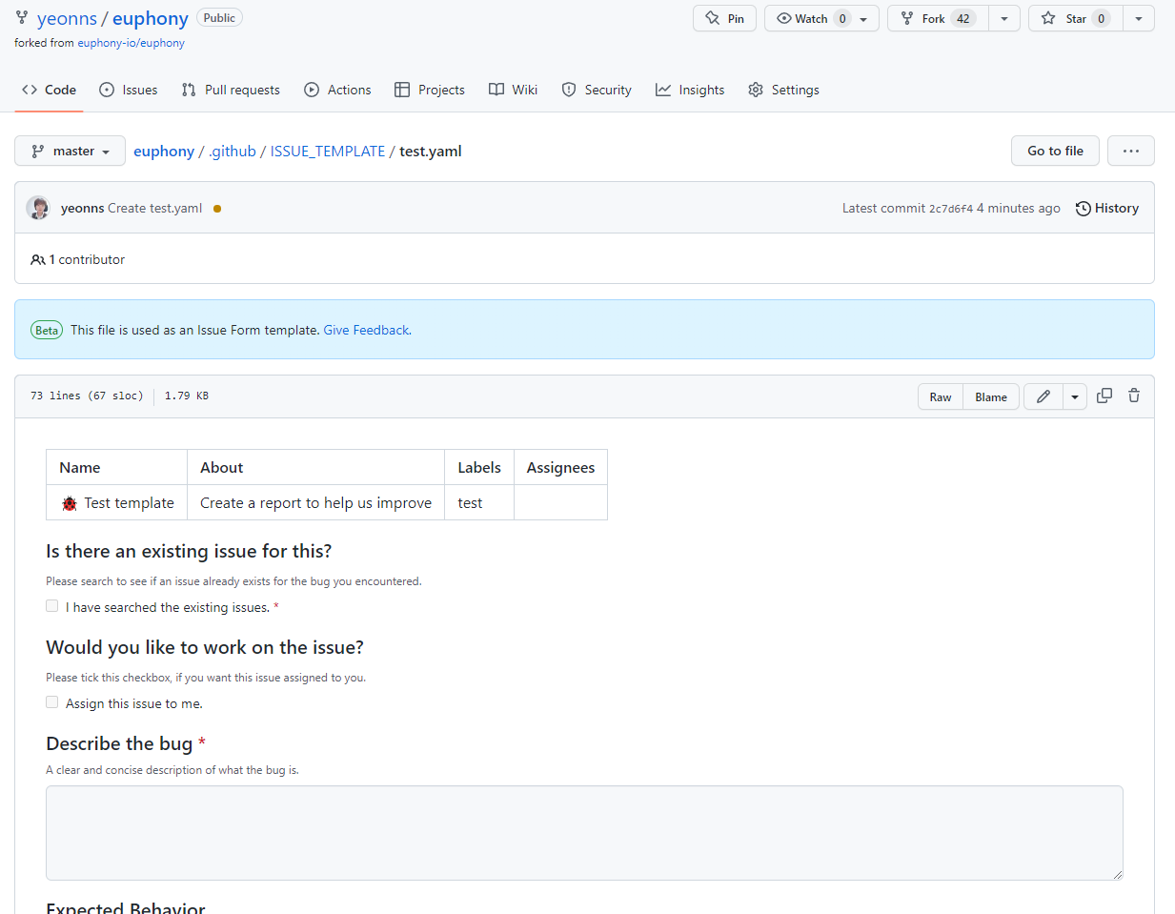Image resolution: width=1175 pixels, height=914 pixels.
Task: Click the 'Test template' table cell
Action: pyautogui.click(x=117, y=502)
